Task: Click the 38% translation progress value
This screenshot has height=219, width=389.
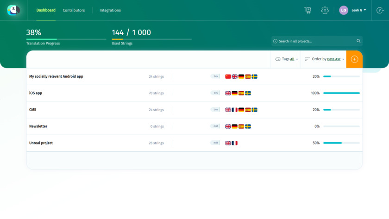Action: (34, 32)
